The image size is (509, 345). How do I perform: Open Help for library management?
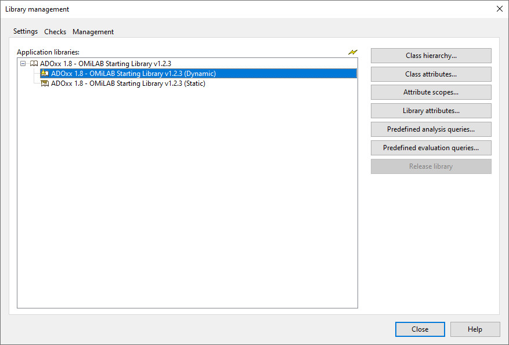(475, 329)
